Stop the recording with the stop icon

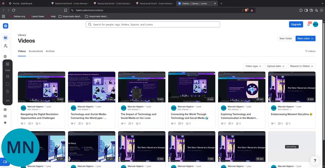click(8, 64)
